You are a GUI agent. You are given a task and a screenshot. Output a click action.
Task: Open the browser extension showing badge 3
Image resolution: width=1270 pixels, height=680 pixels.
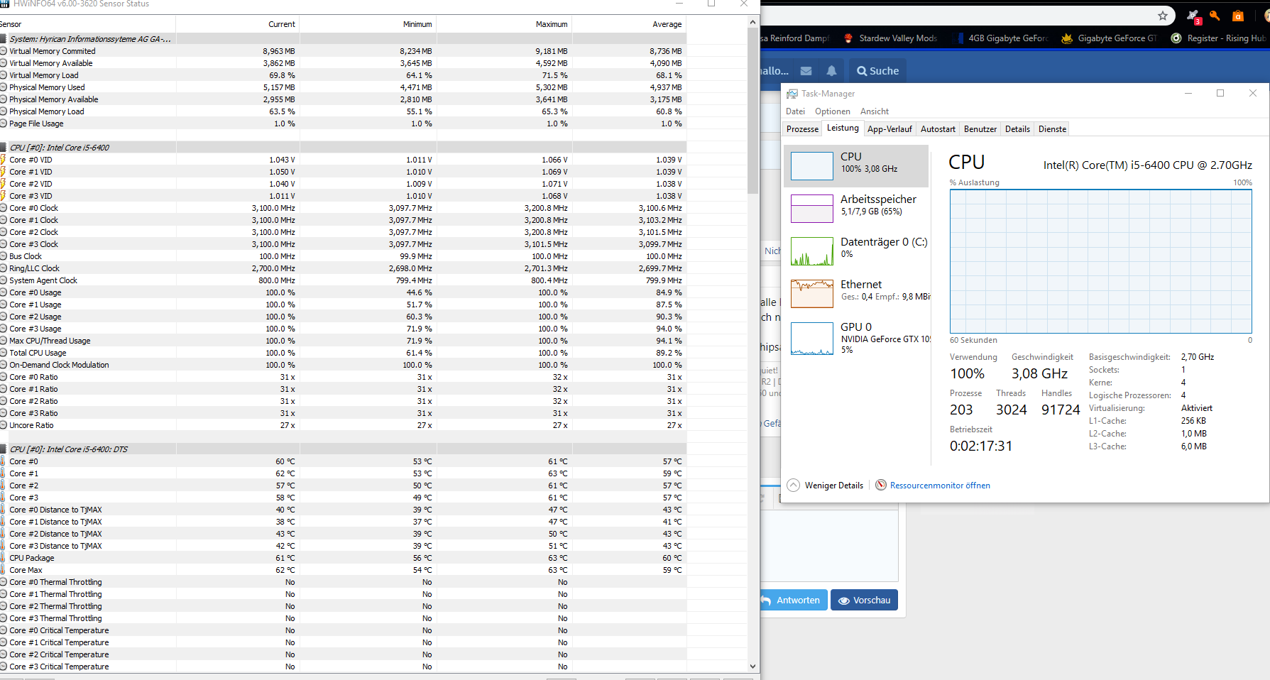1194,16
